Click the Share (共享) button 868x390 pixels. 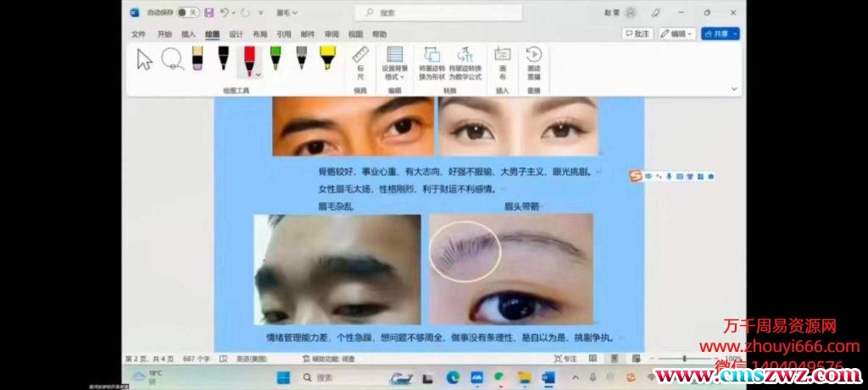(721, 34)
